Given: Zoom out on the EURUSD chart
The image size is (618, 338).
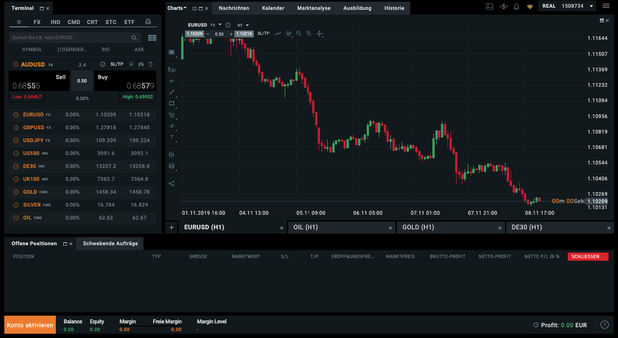Looking at the screenshot, I should [299, 33].
